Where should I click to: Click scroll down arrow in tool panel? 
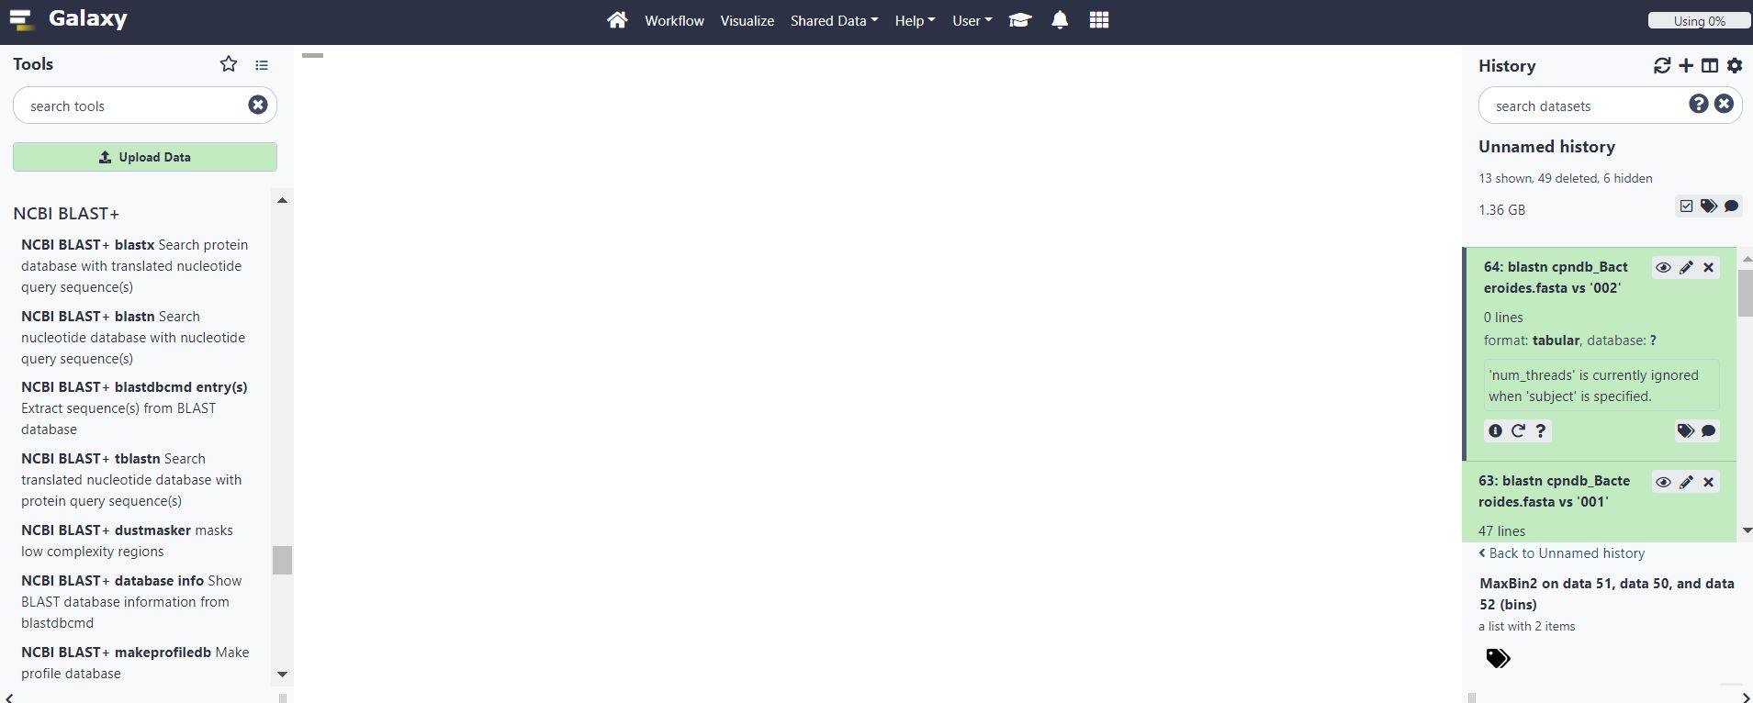tap(282, 675)
